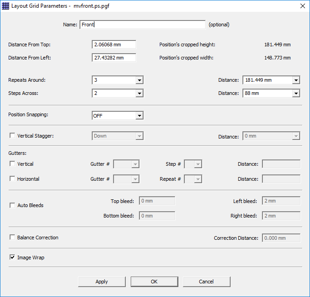Enable the Vertical Stagger checkbox
This screenshot has width=310, height=297.
click(x=12, y=136)
